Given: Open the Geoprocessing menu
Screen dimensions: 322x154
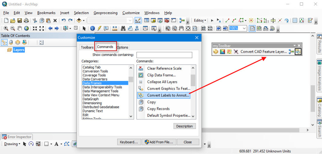Looking at the screenshot, I should (106, 13).
